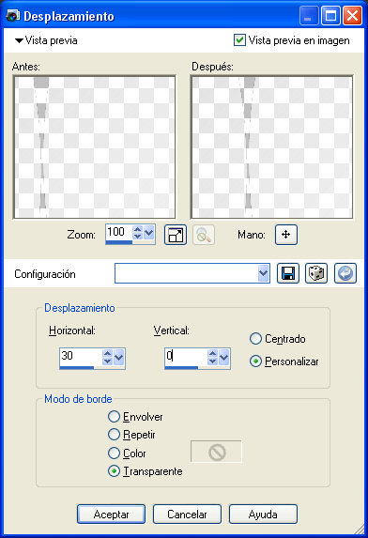Image resolution: width=368 pixels, height=538 pixels.
Task: Collapse the Vista previa section triangle
Action: coord(19,40)
